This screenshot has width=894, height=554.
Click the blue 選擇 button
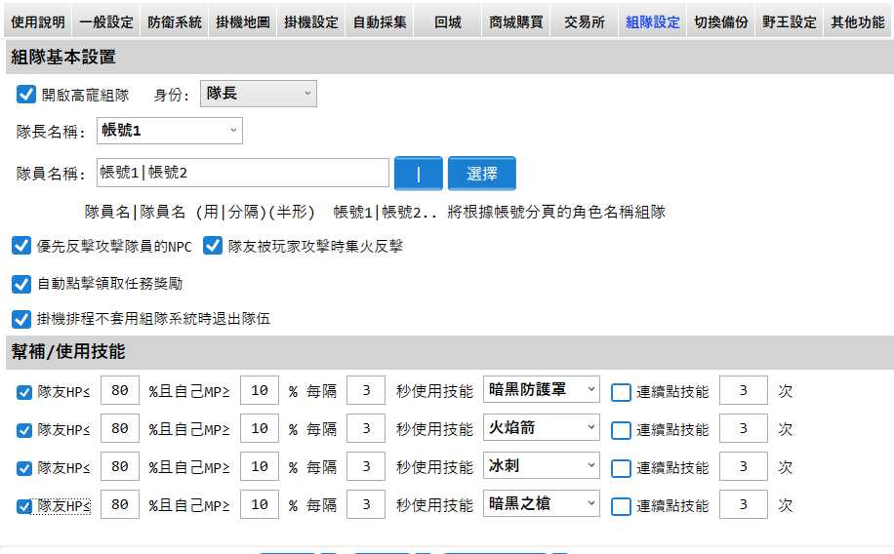tap(481, 174)
